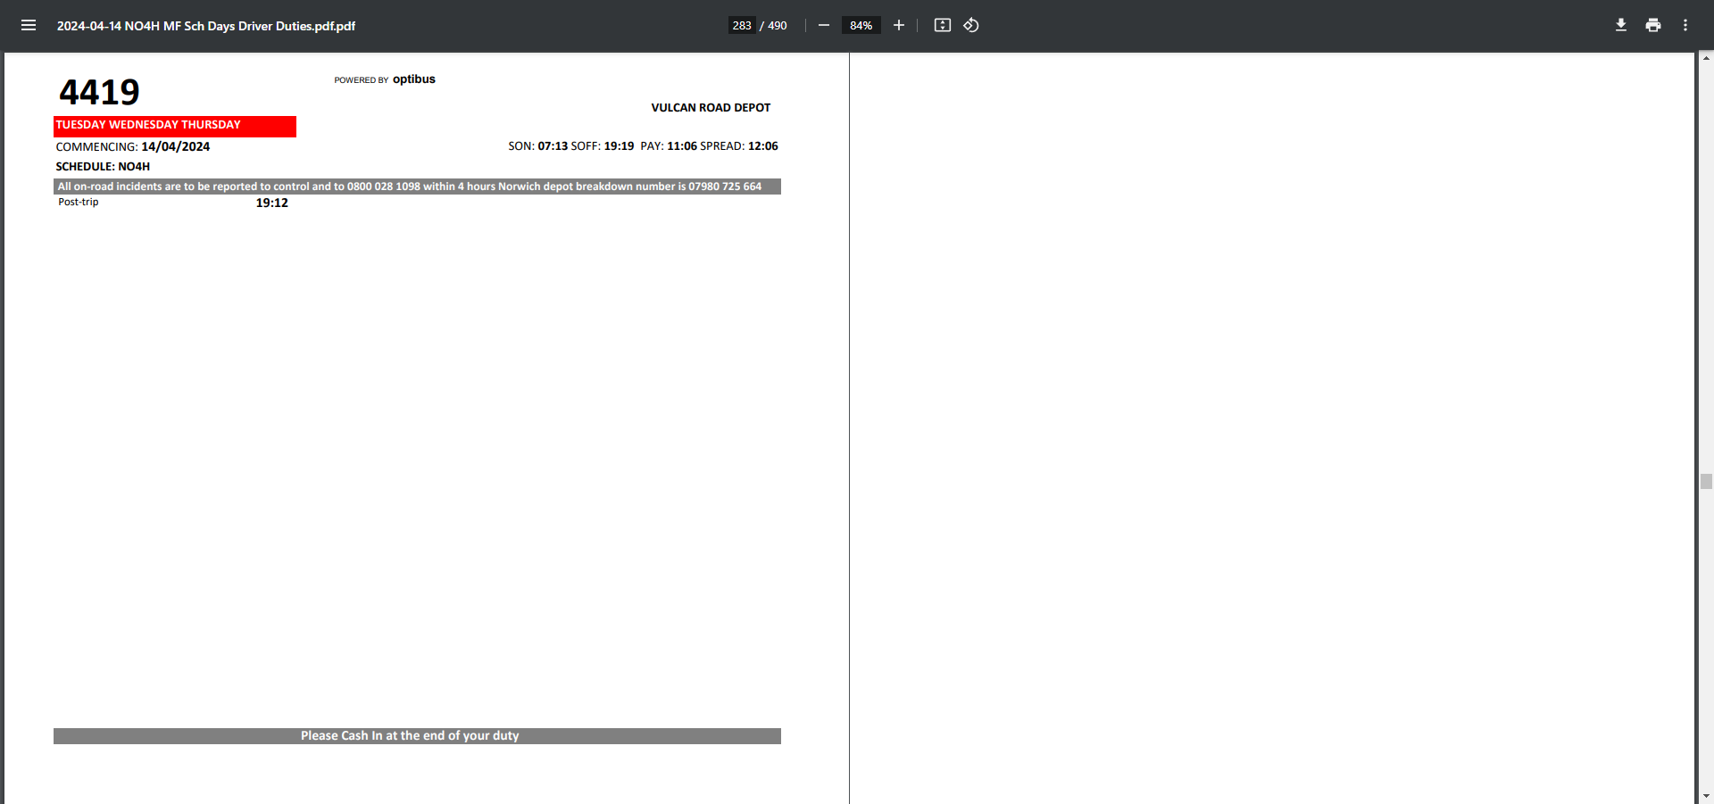Click the page number field showing 283

(x=742, y=25)
